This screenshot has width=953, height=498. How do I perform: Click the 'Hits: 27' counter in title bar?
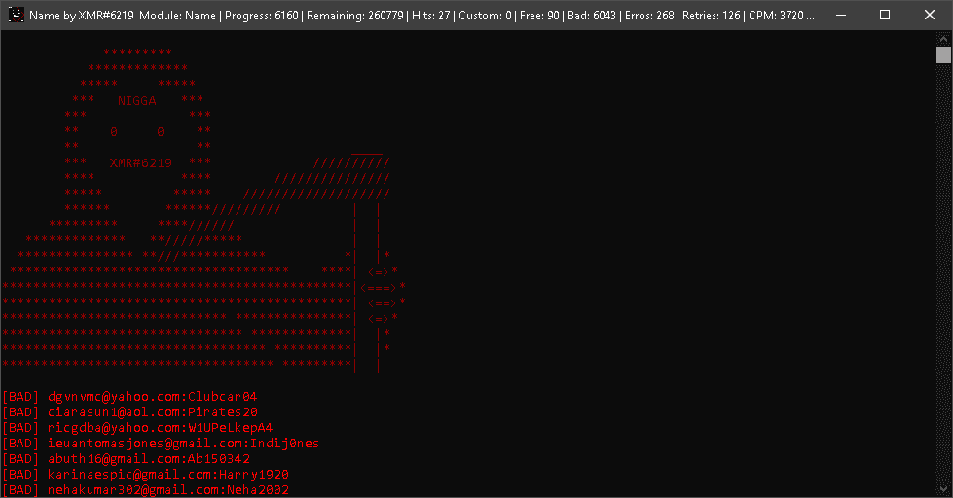coord(431,16)
